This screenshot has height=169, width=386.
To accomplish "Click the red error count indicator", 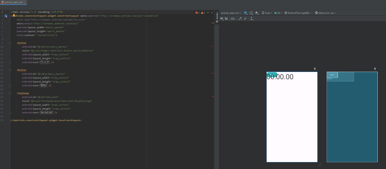I will tap(197, 13).
